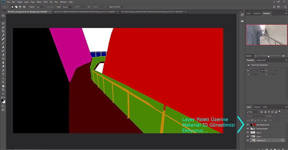Select the Zoom tool
This screenshot has height=150, width=288.
click(3, 90)
